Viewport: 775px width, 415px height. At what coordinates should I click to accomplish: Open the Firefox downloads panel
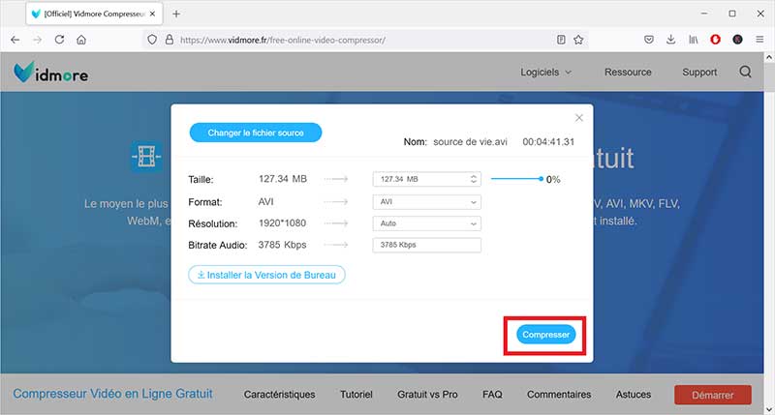671,40
